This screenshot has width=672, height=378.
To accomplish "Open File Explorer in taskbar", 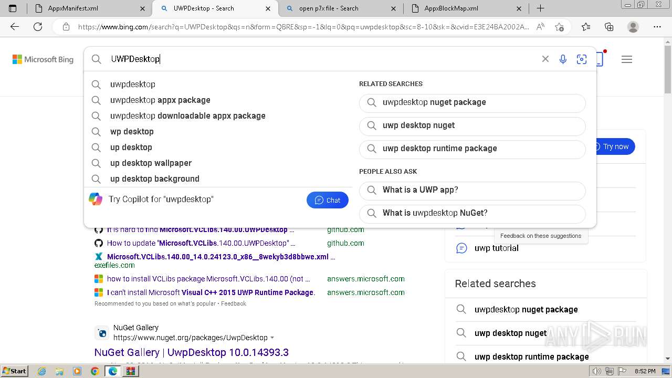I will (59, 371).
